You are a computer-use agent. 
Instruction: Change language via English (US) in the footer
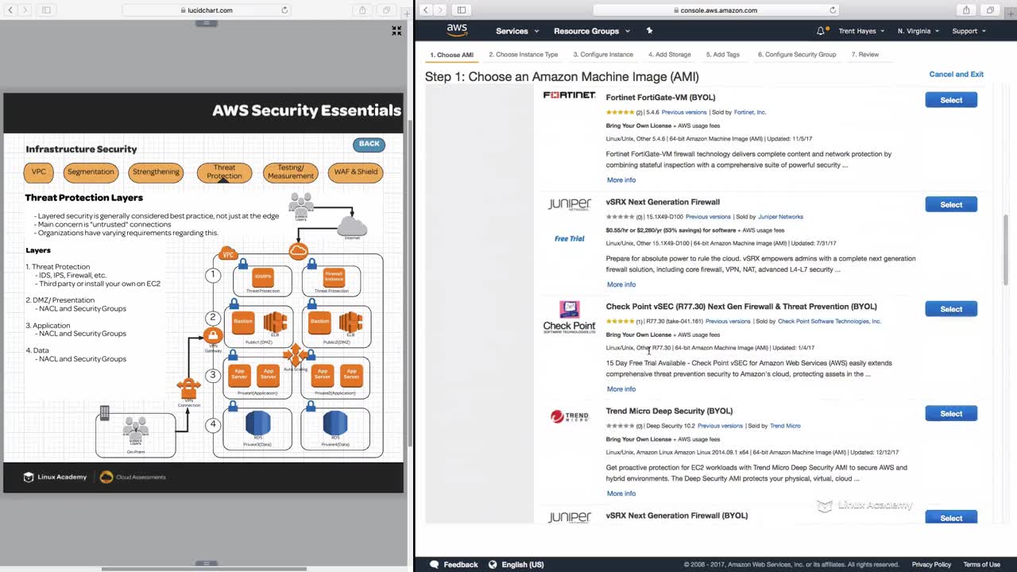(x=516, y=564)
